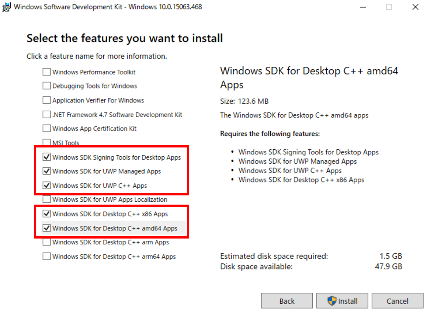
Task: Toggle the Desktop C++ amd64 Apps checkbox
Action: click(46, 228)
